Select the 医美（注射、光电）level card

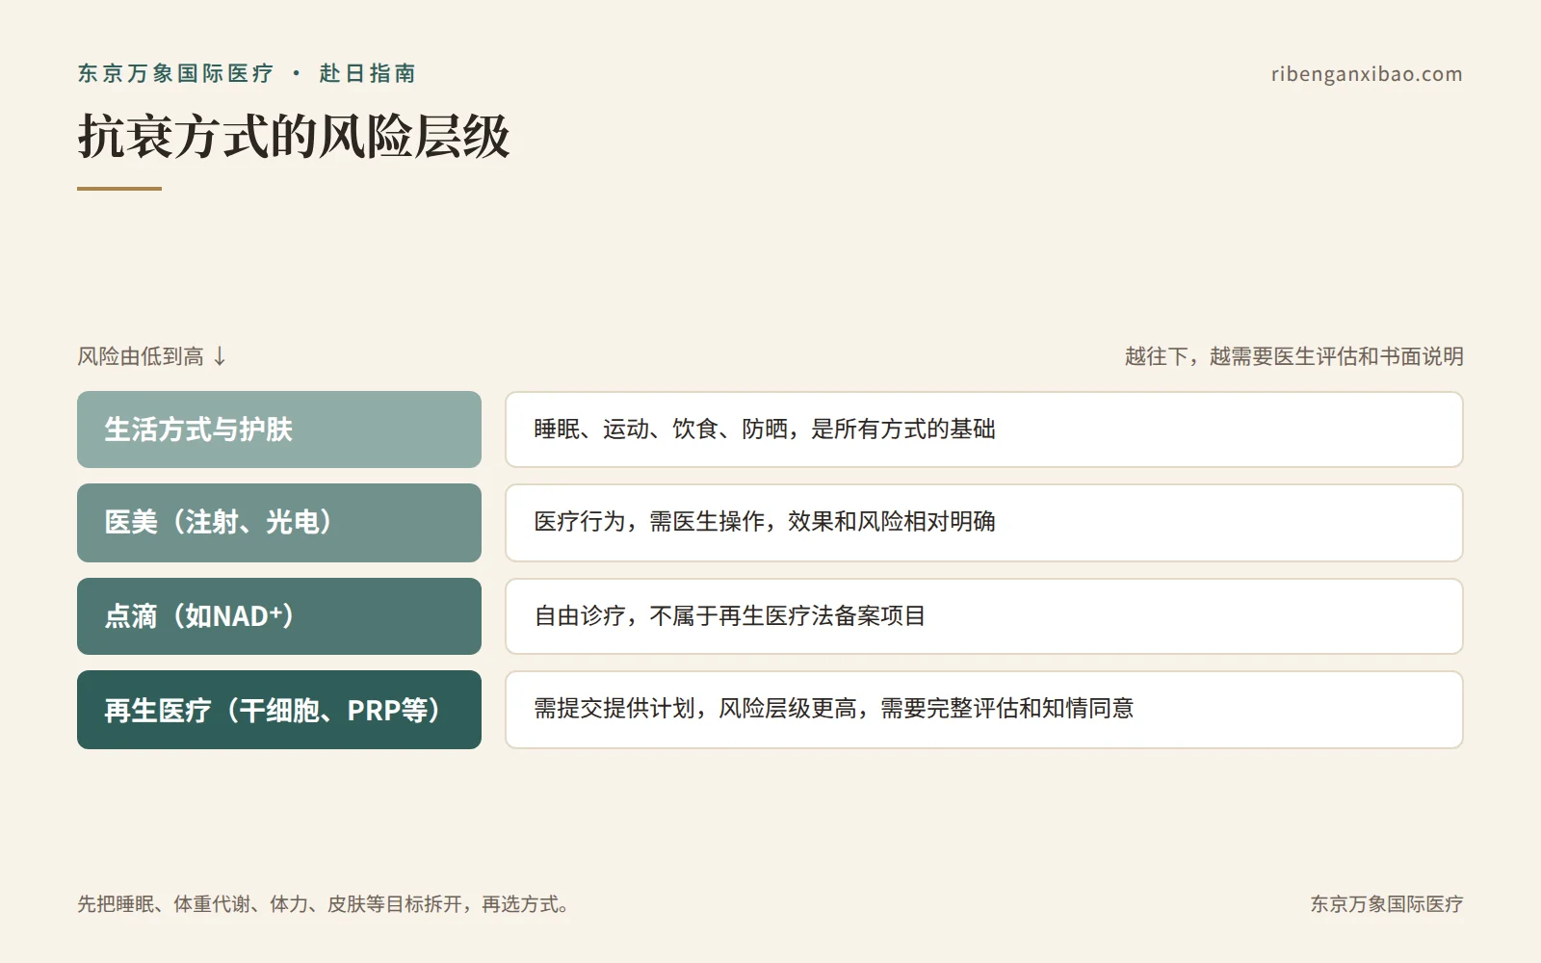point(279,523)
